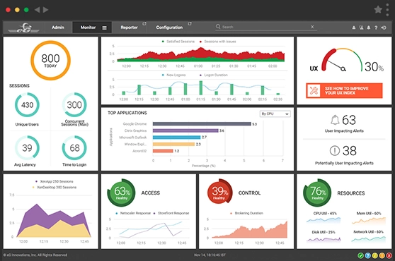Click the 39 Avg Latency gauge
This screenshot has height=261, width=395.
coord(27,148)
